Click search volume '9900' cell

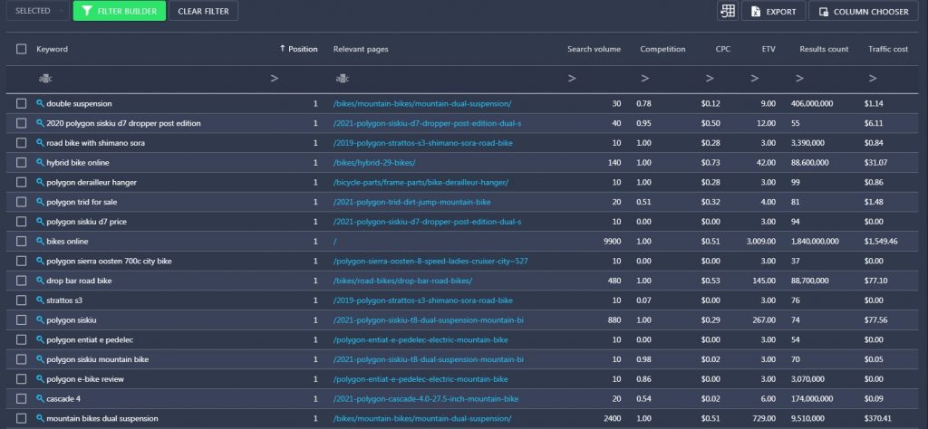pyautogui.click(x=612, y=241)
